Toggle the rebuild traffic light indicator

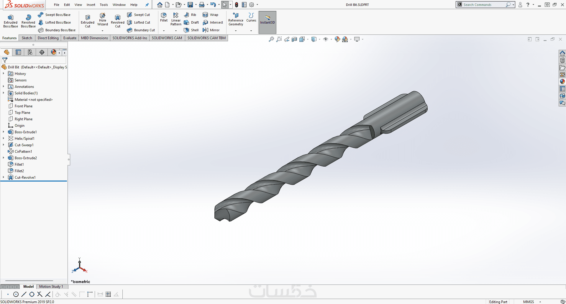[x=237, y=5]
